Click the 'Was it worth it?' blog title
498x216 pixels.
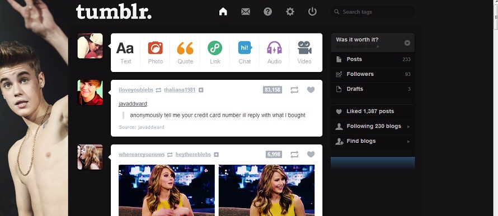point(358,40)
